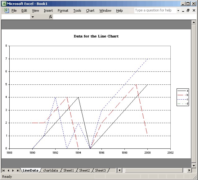Click the vertical scrollbar down arrow
The image size is (198, 180).
click(x=194, y=165)
